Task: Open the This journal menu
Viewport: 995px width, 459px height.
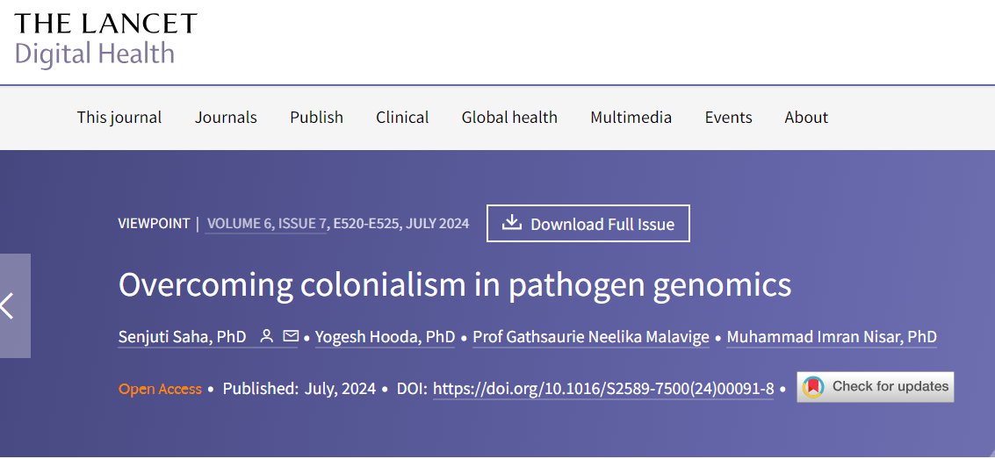Action: pos(119,118)
